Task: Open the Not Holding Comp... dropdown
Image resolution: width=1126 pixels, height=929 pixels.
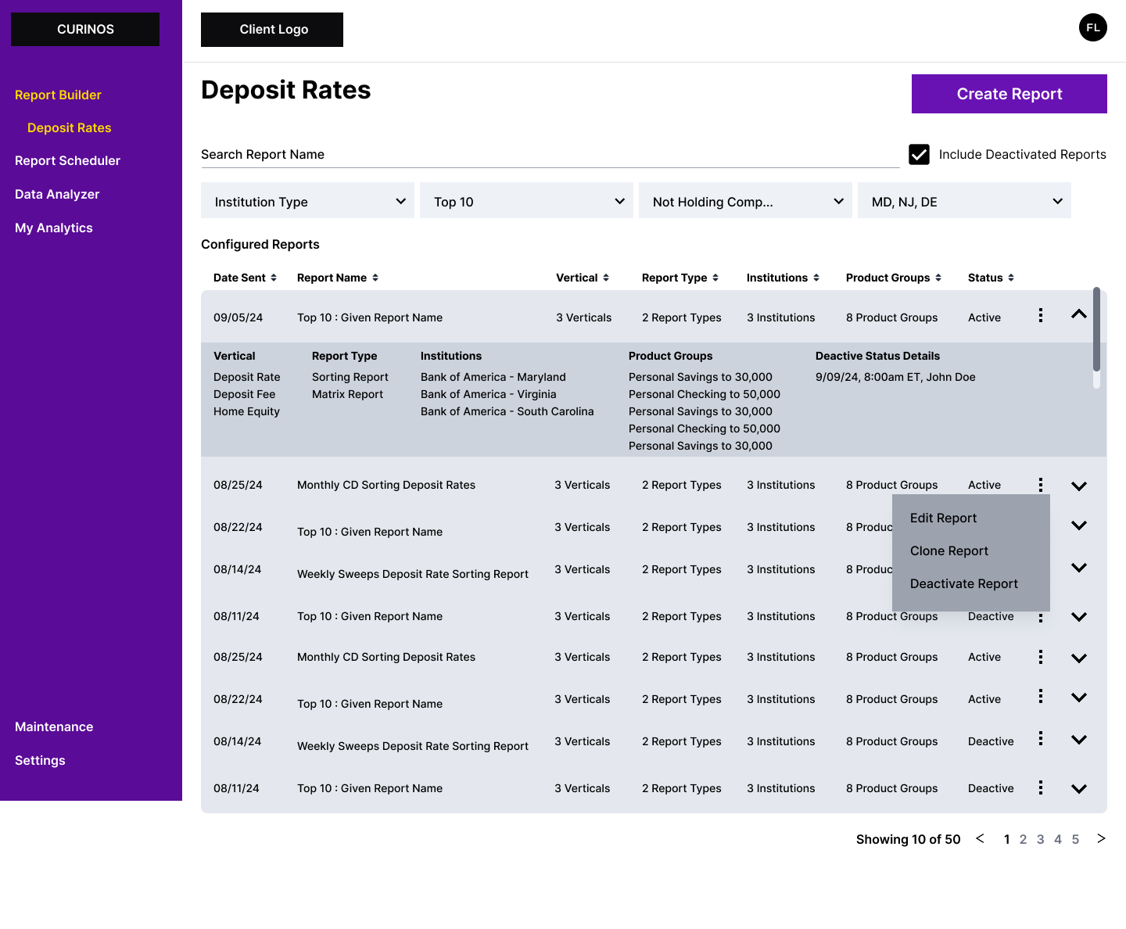Action: [x=745, y=201]
